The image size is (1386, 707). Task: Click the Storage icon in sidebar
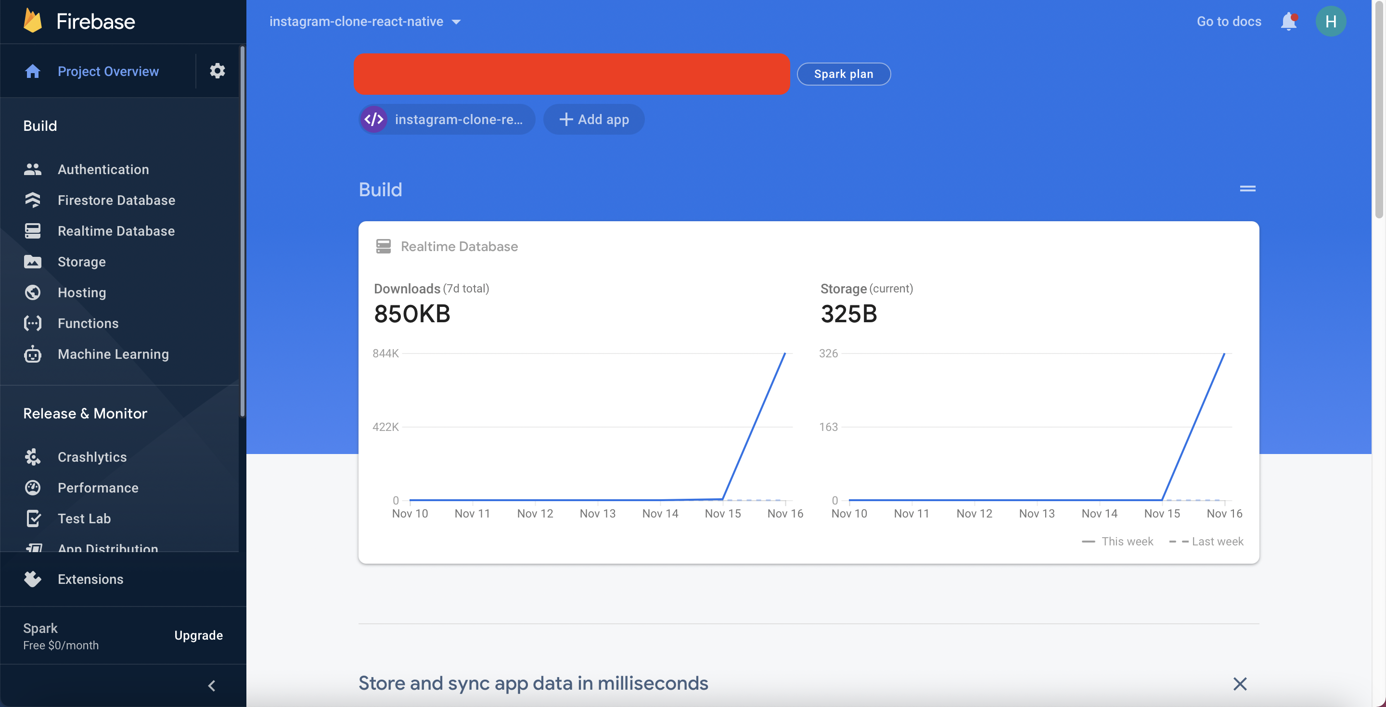coord(32,262)
